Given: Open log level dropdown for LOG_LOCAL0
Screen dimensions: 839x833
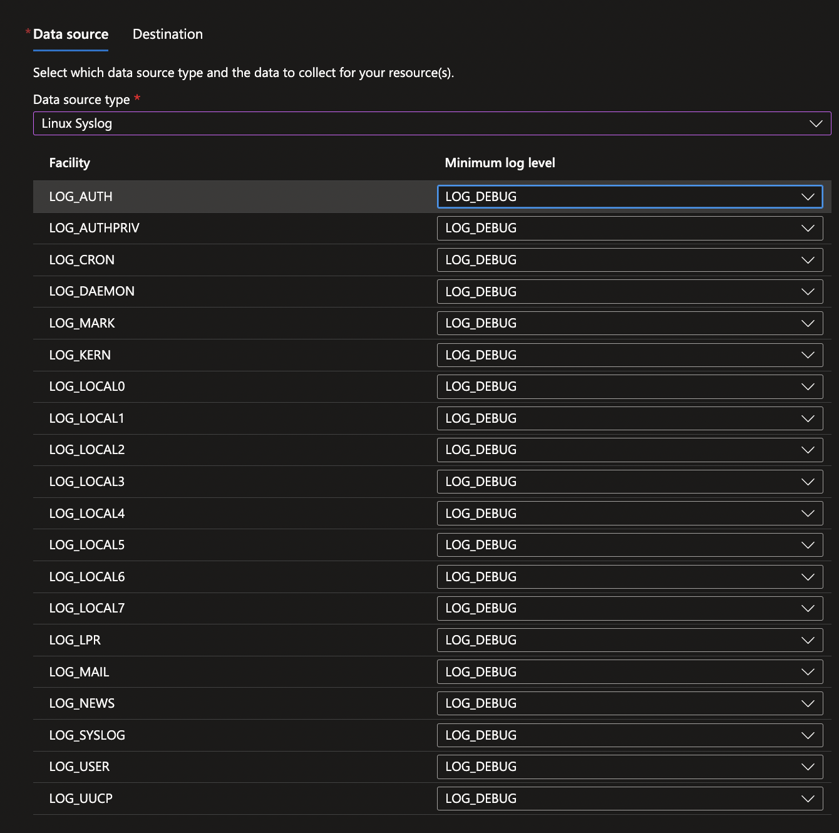Looking at the screenshot, I should point(630,386).
